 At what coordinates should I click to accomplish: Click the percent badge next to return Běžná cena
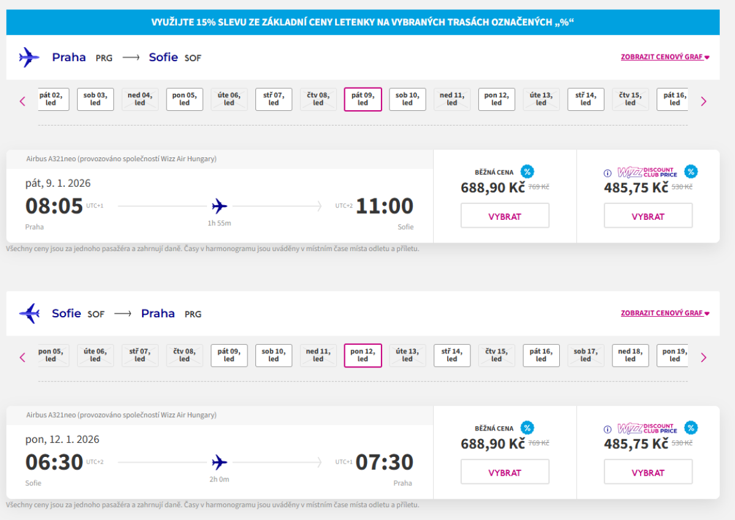tap(527, 428)
